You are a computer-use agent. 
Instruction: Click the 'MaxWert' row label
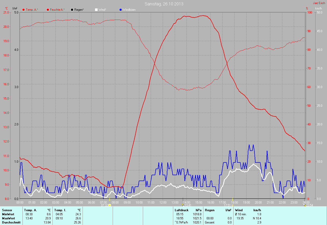(8, 218)
